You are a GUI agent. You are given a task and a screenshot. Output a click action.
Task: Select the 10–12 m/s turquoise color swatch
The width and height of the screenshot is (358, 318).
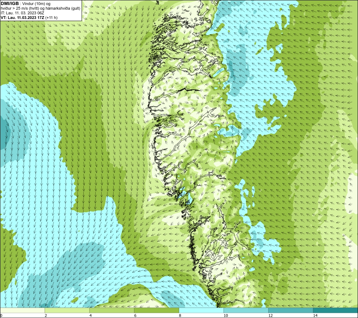point(246,310)
